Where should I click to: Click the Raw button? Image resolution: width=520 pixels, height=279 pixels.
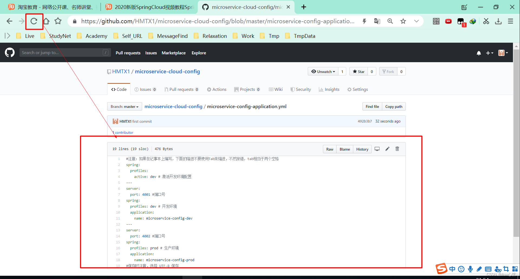pos(329,149)
